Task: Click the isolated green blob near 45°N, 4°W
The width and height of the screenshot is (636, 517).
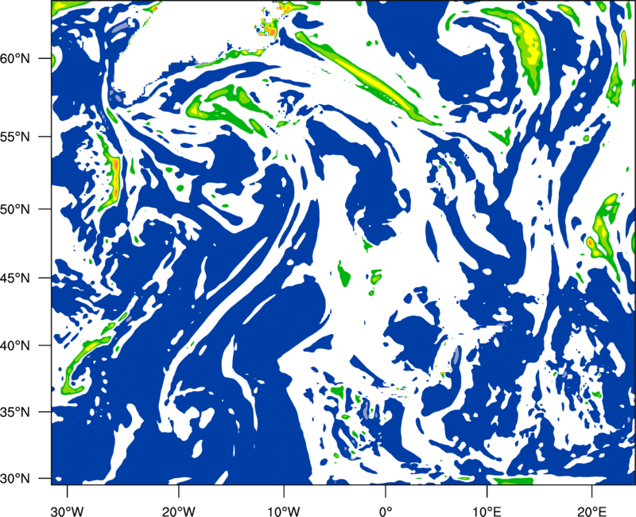Action: [344, 274]
